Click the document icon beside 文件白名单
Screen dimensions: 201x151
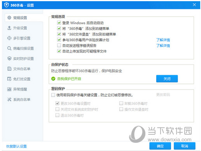pos(9,69)
